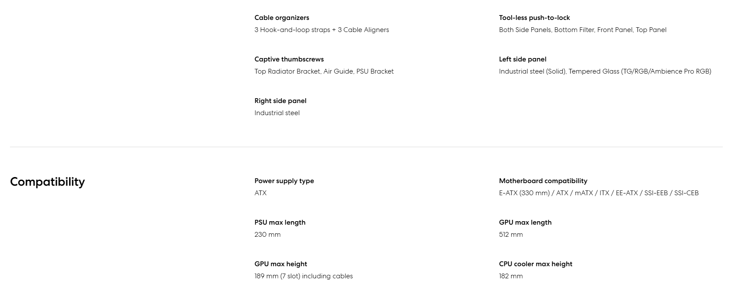Click the 189 mm (7 slot) GPU height value
Image resolution: width=741 pixels, height=290 pixels.
point(304,276)
